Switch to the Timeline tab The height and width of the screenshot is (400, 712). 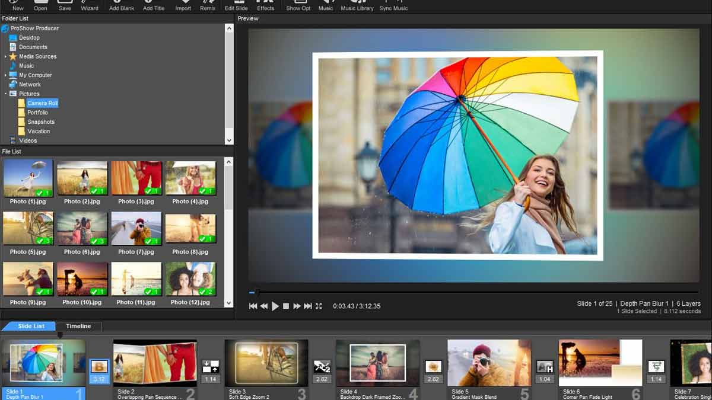(80, 325)
